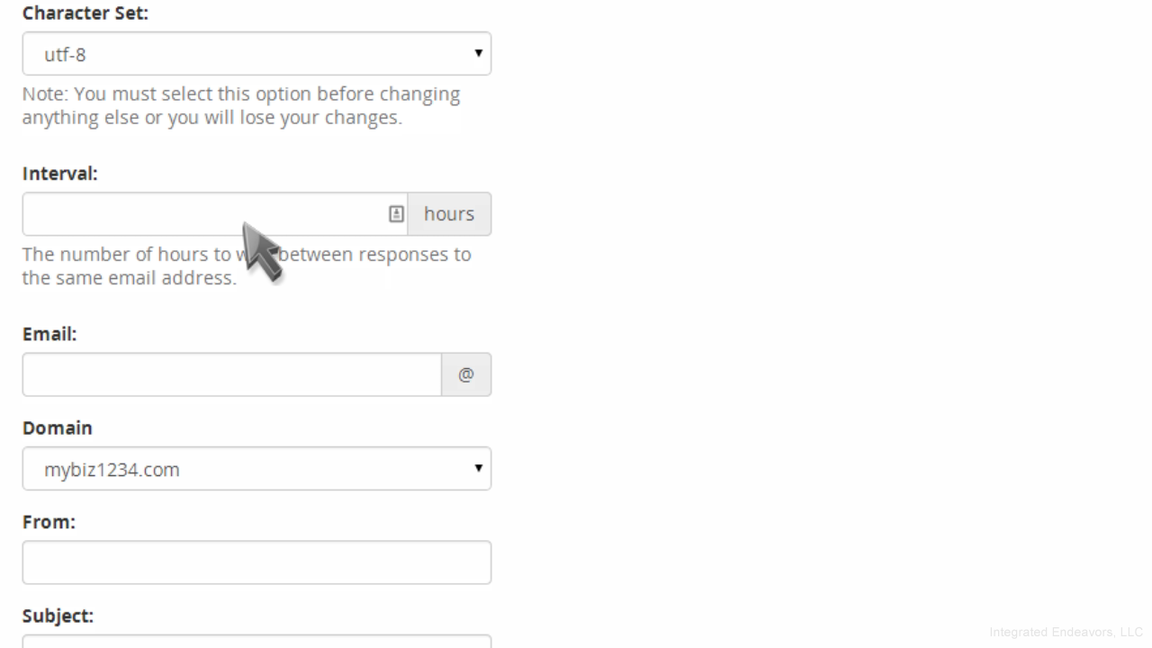
Task: Open the Character Set utf-8 dropdown
Action: [256, 54]
